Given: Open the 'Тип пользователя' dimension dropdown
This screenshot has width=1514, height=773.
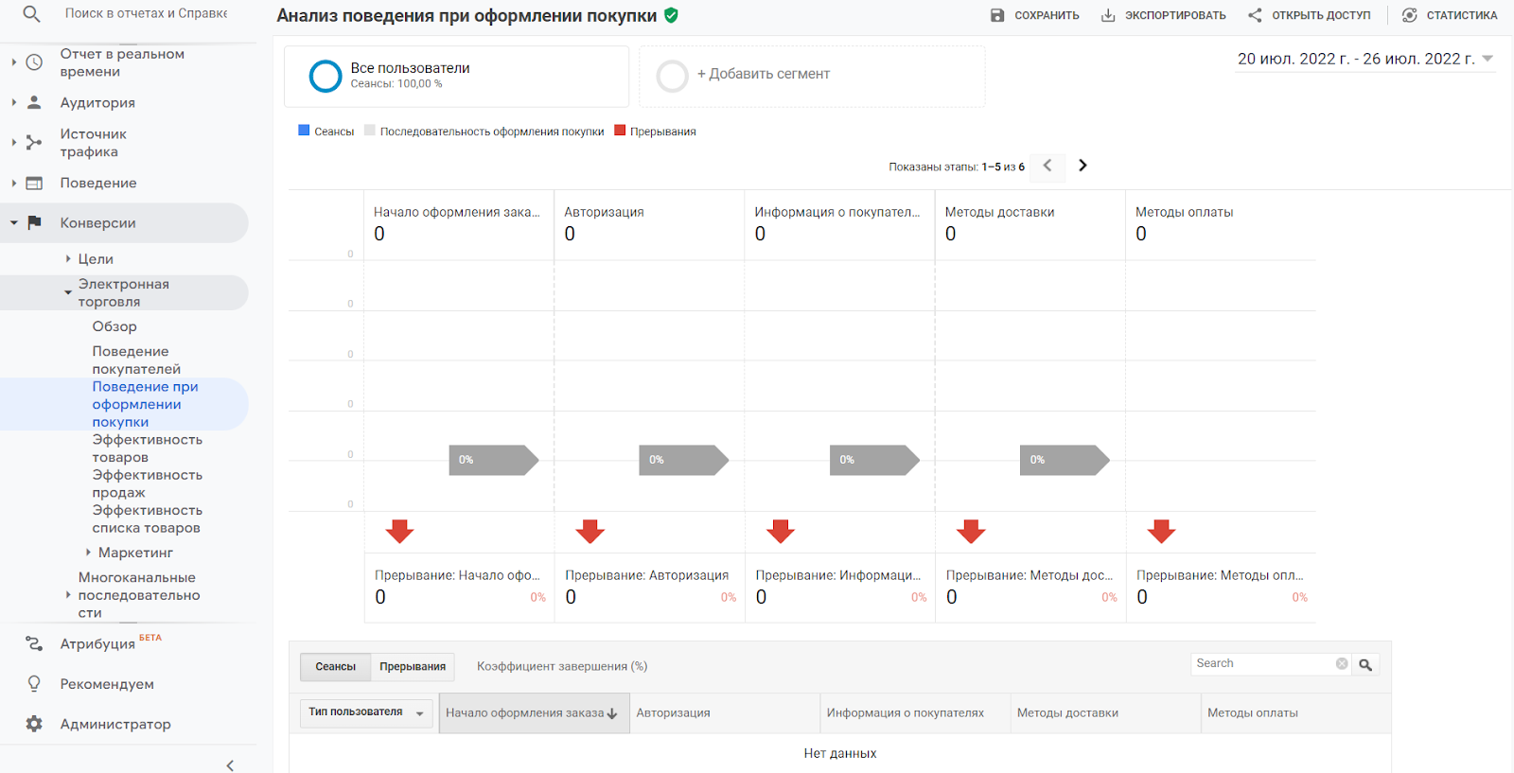Looking at the screenshot, I should tap(366, 712).
